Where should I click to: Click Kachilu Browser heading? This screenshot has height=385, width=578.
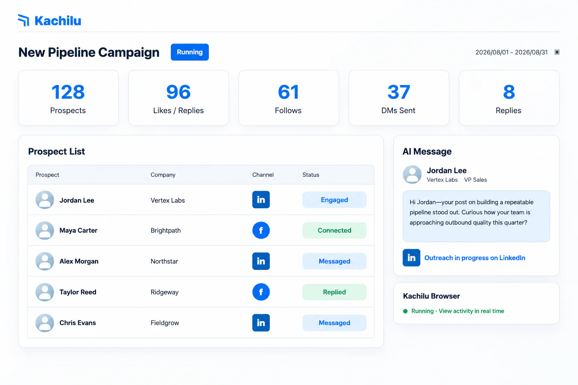click(432, 296)
